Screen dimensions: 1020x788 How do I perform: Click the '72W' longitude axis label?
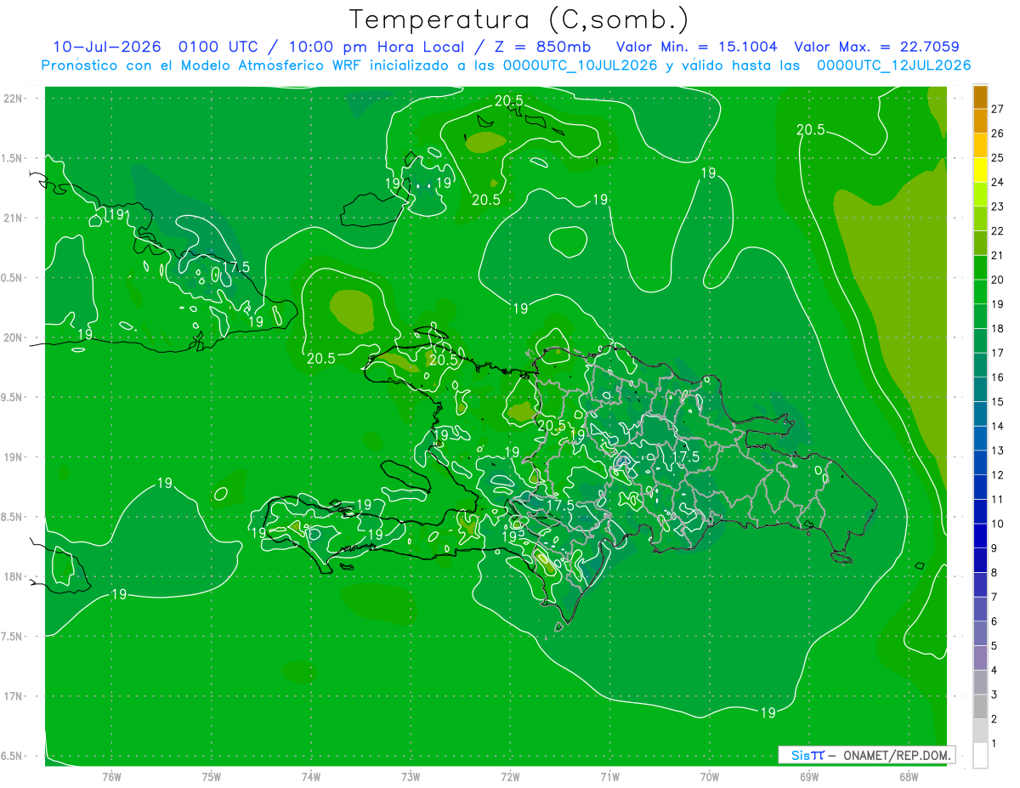(x=510, y=777)
